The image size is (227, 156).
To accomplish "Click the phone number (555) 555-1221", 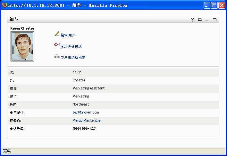I will click(85, 128).
